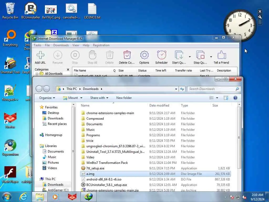Open the Tasks menu in IDM
The width and height of the screenshot is (269, 202).
(37, 45)
